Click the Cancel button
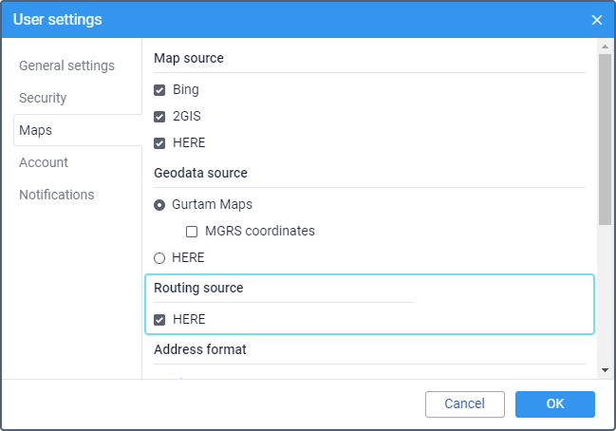 point(464,404)
